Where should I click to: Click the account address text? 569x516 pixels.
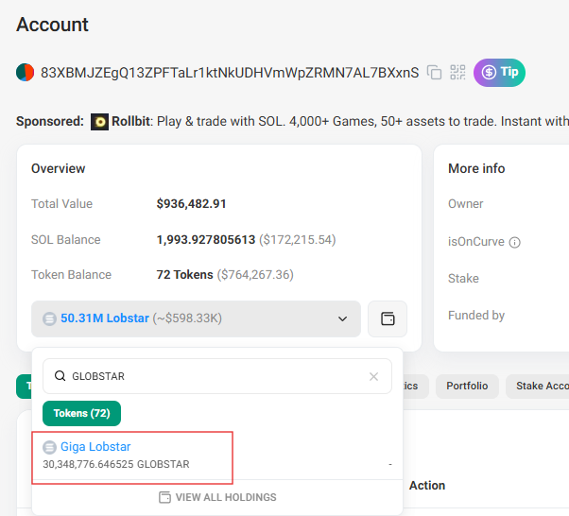pos(230,73)
